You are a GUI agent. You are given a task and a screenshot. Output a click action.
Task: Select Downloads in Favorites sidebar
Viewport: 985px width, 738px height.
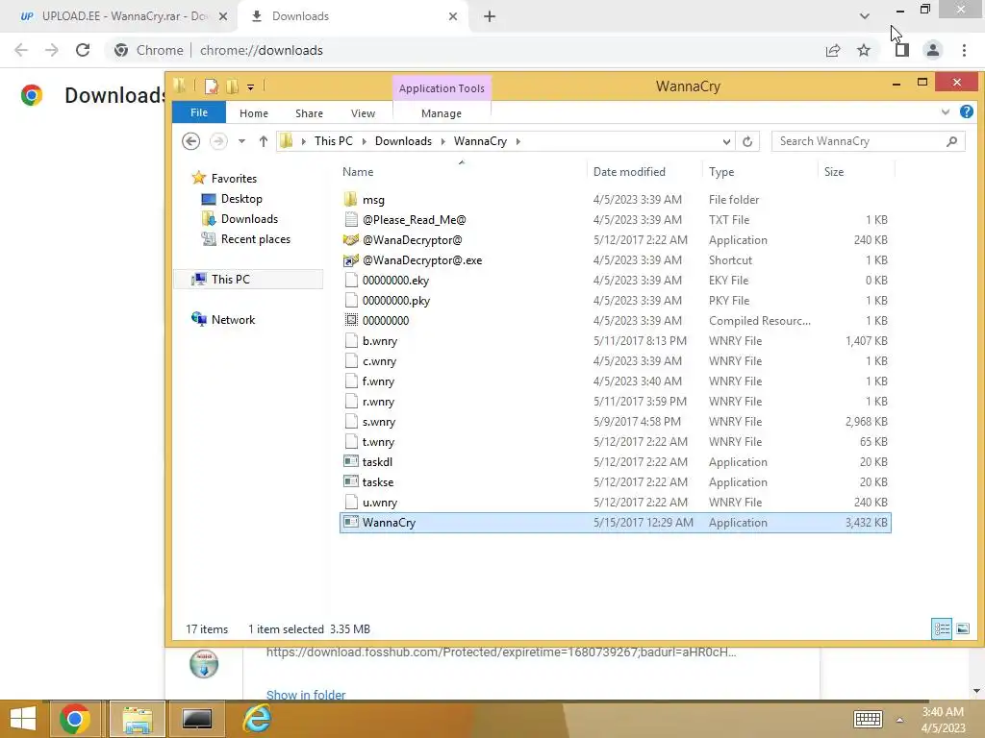pyautogui.click(x=249, y=218)
